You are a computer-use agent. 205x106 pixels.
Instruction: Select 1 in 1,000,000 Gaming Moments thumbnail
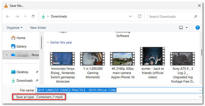tap(93, 59)
